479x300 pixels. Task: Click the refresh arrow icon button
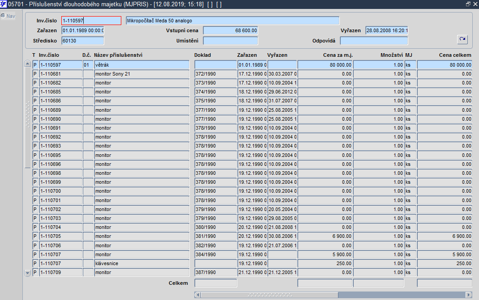[x=462, y=39]
